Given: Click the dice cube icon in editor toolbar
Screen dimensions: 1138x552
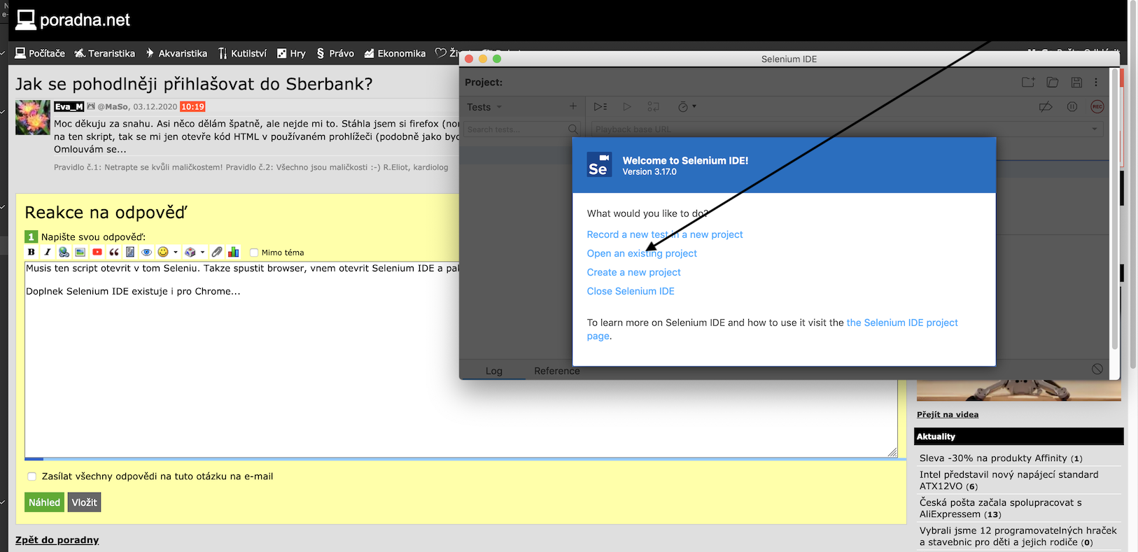Looking at the screenshot, I should (190, 252).
